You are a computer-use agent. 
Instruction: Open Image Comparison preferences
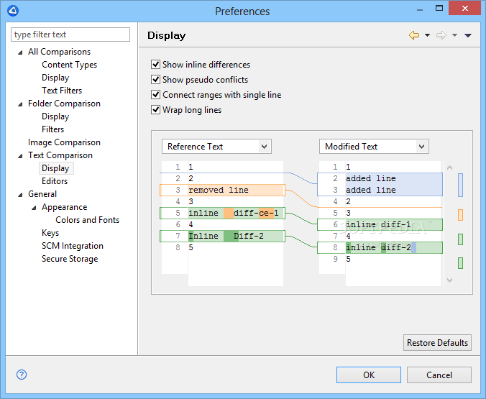(x=64, y=142)
